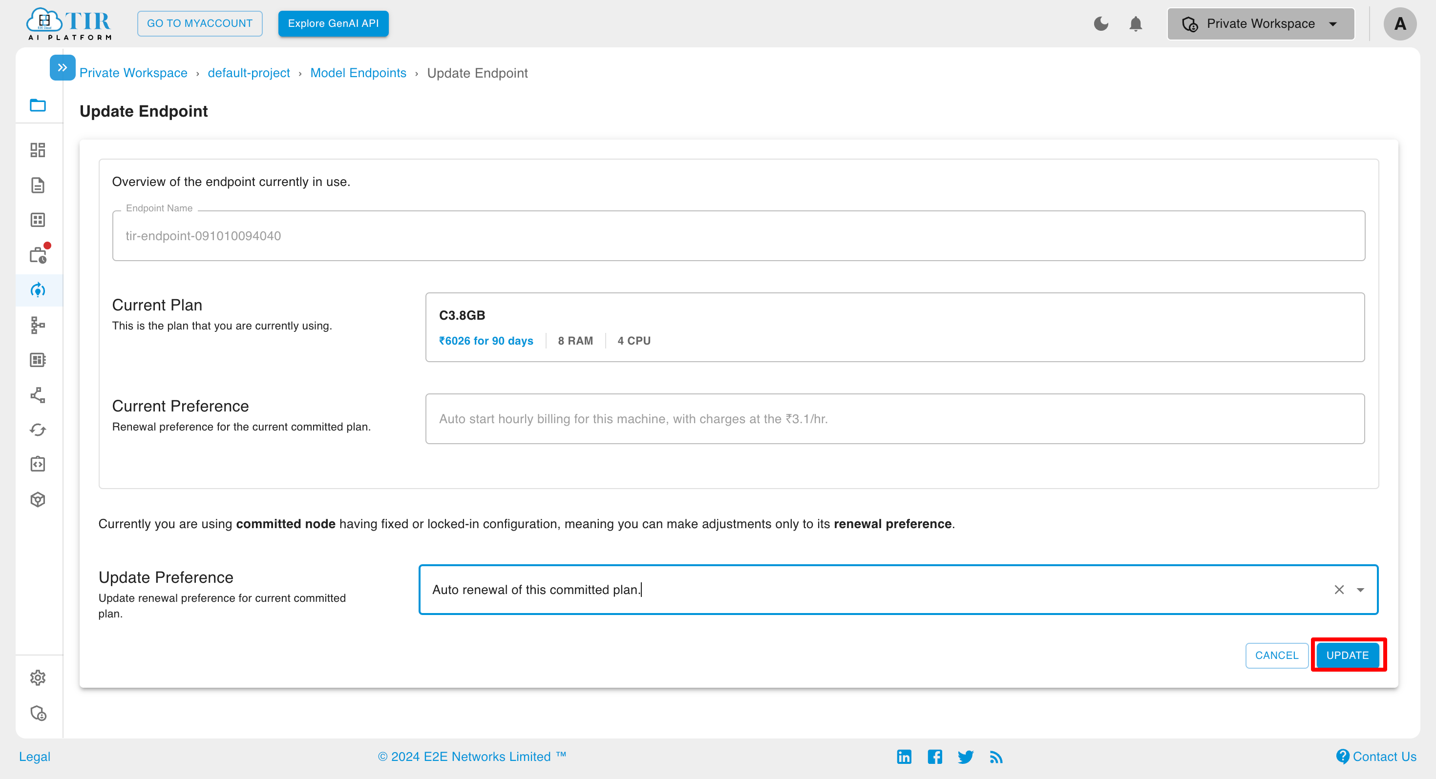This screenshot has height=779, width=1436.
Task: Open the dashboard grid icon in sidebar
Action: pos(38,150)
